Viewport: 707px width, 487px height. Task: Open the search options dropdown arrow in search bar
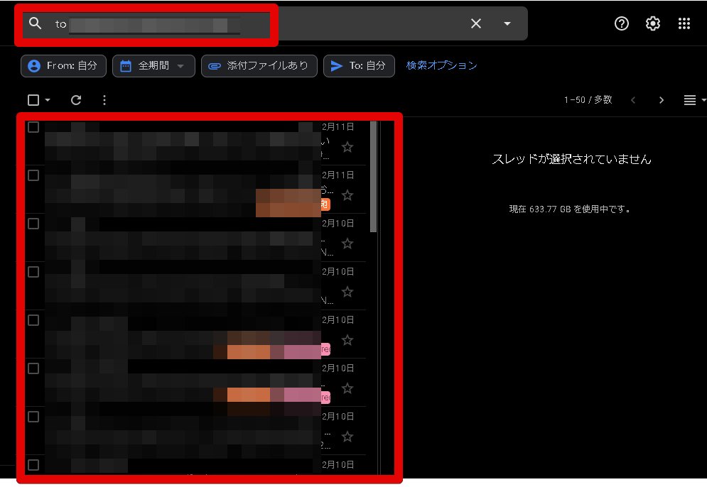(x=507, y=23)
